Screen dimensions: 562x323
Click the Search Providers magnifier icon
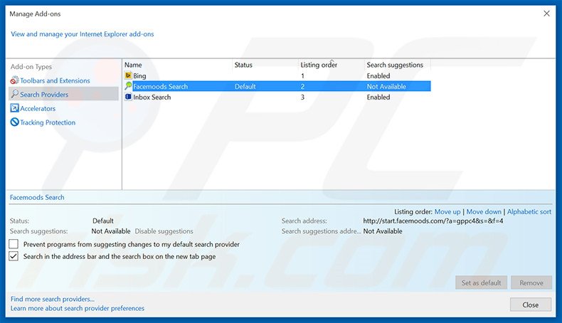(x=14, y=94)
